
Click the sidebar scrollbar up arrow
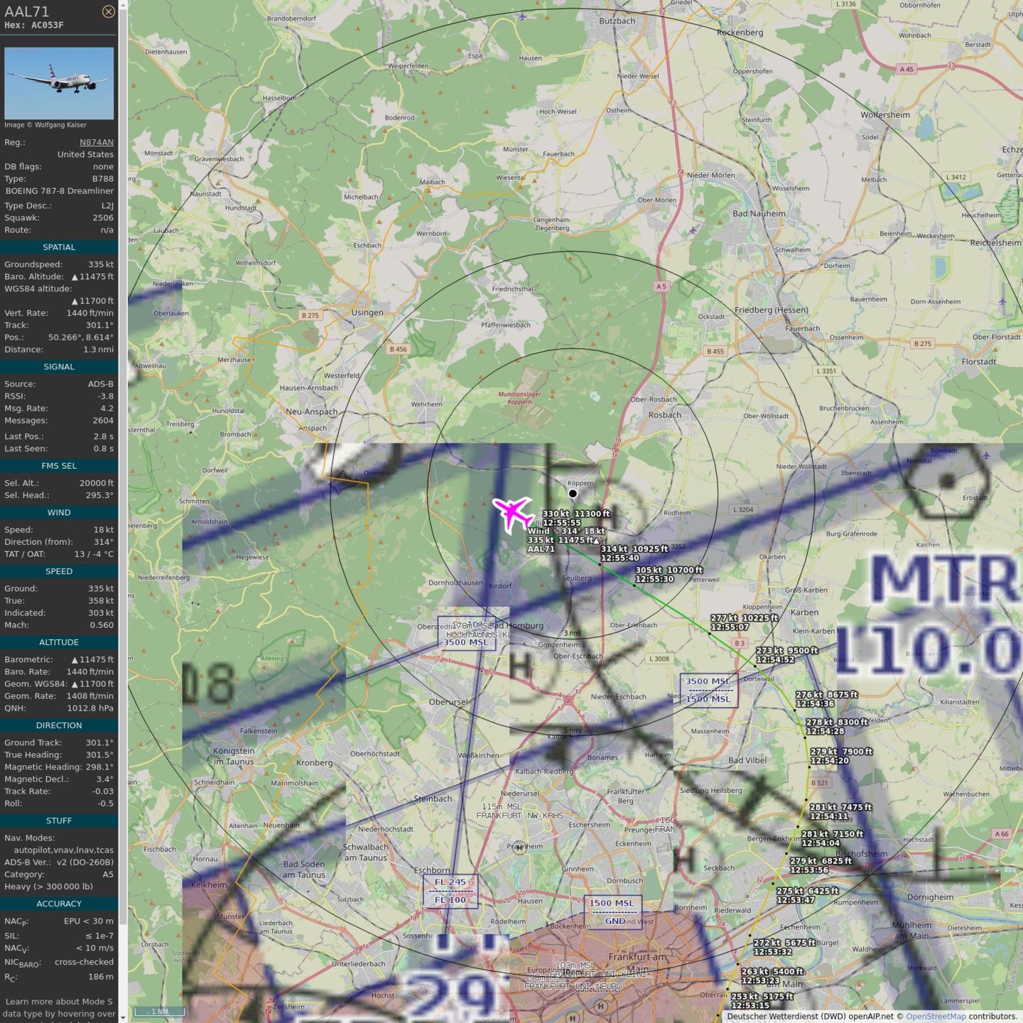[123, 5]
